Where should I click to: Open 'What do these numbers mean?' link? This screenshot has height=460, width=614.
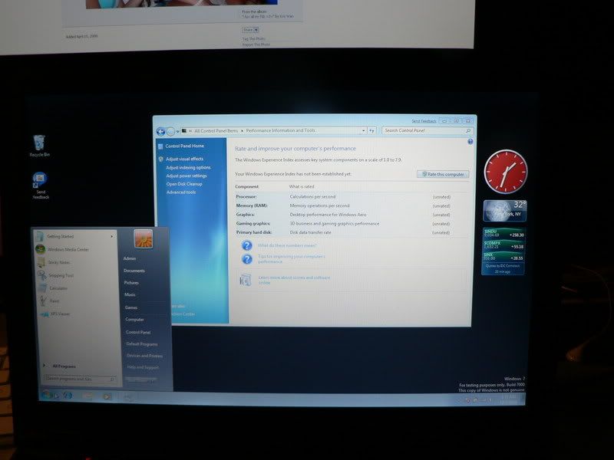click(x=287, y=245)
